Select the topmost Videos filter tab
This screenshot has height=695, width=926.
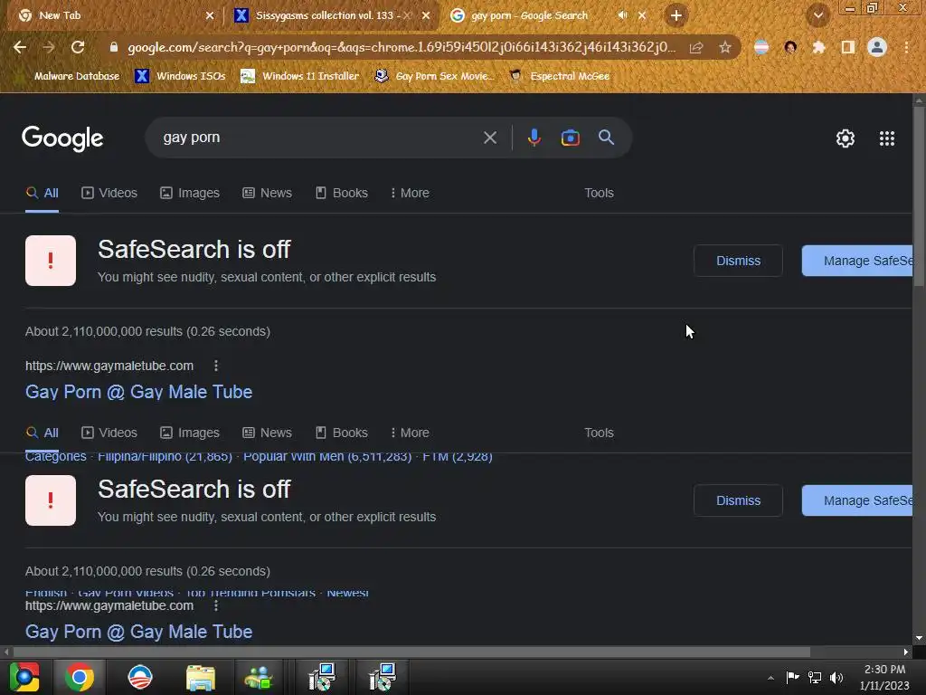pos(109,193)
